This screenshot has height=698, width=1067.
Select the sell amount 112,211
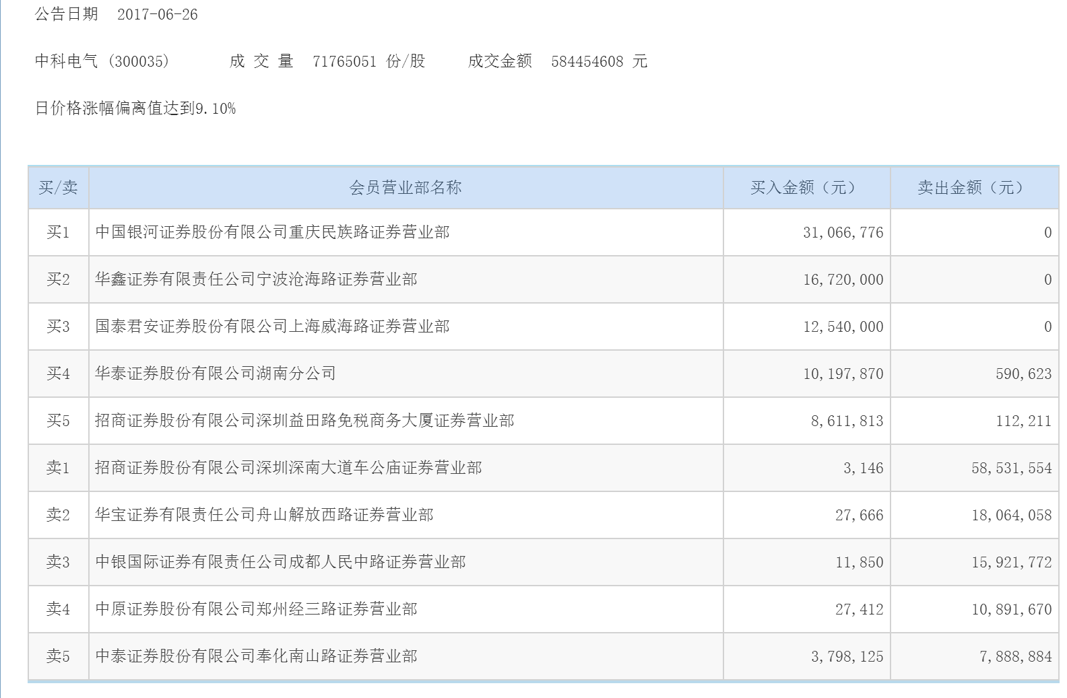[1024, 421]
